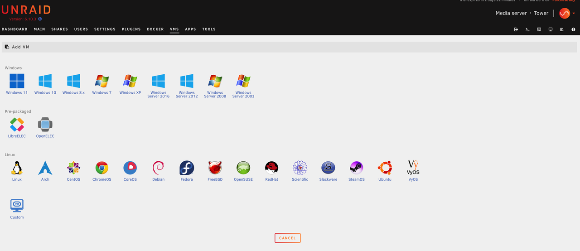Click the Unraid logo
Screen dimensions: 580x251
click(x=26, y=10)
